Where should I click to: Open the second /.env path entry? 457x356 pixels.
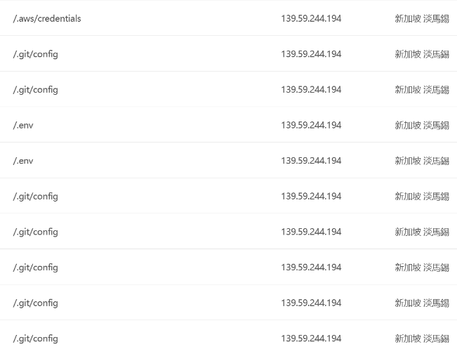coord(23,161)
